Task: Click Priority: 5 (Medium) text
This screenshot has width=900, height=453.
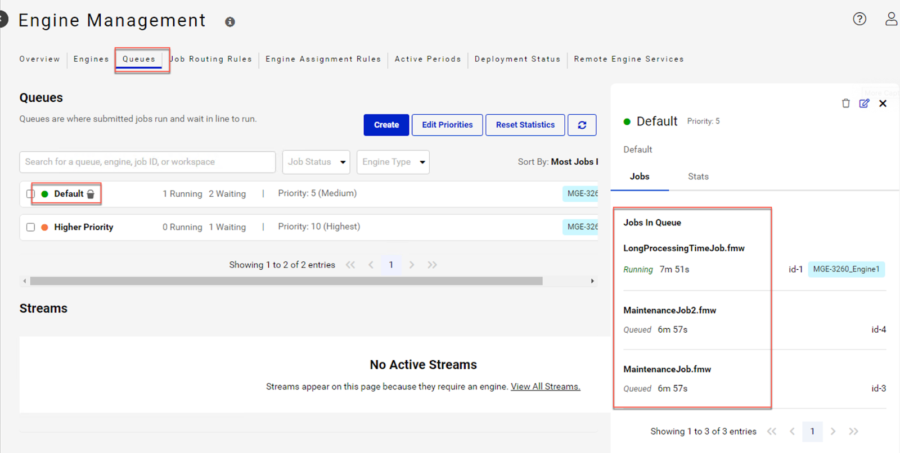Action: pos(317,193)
